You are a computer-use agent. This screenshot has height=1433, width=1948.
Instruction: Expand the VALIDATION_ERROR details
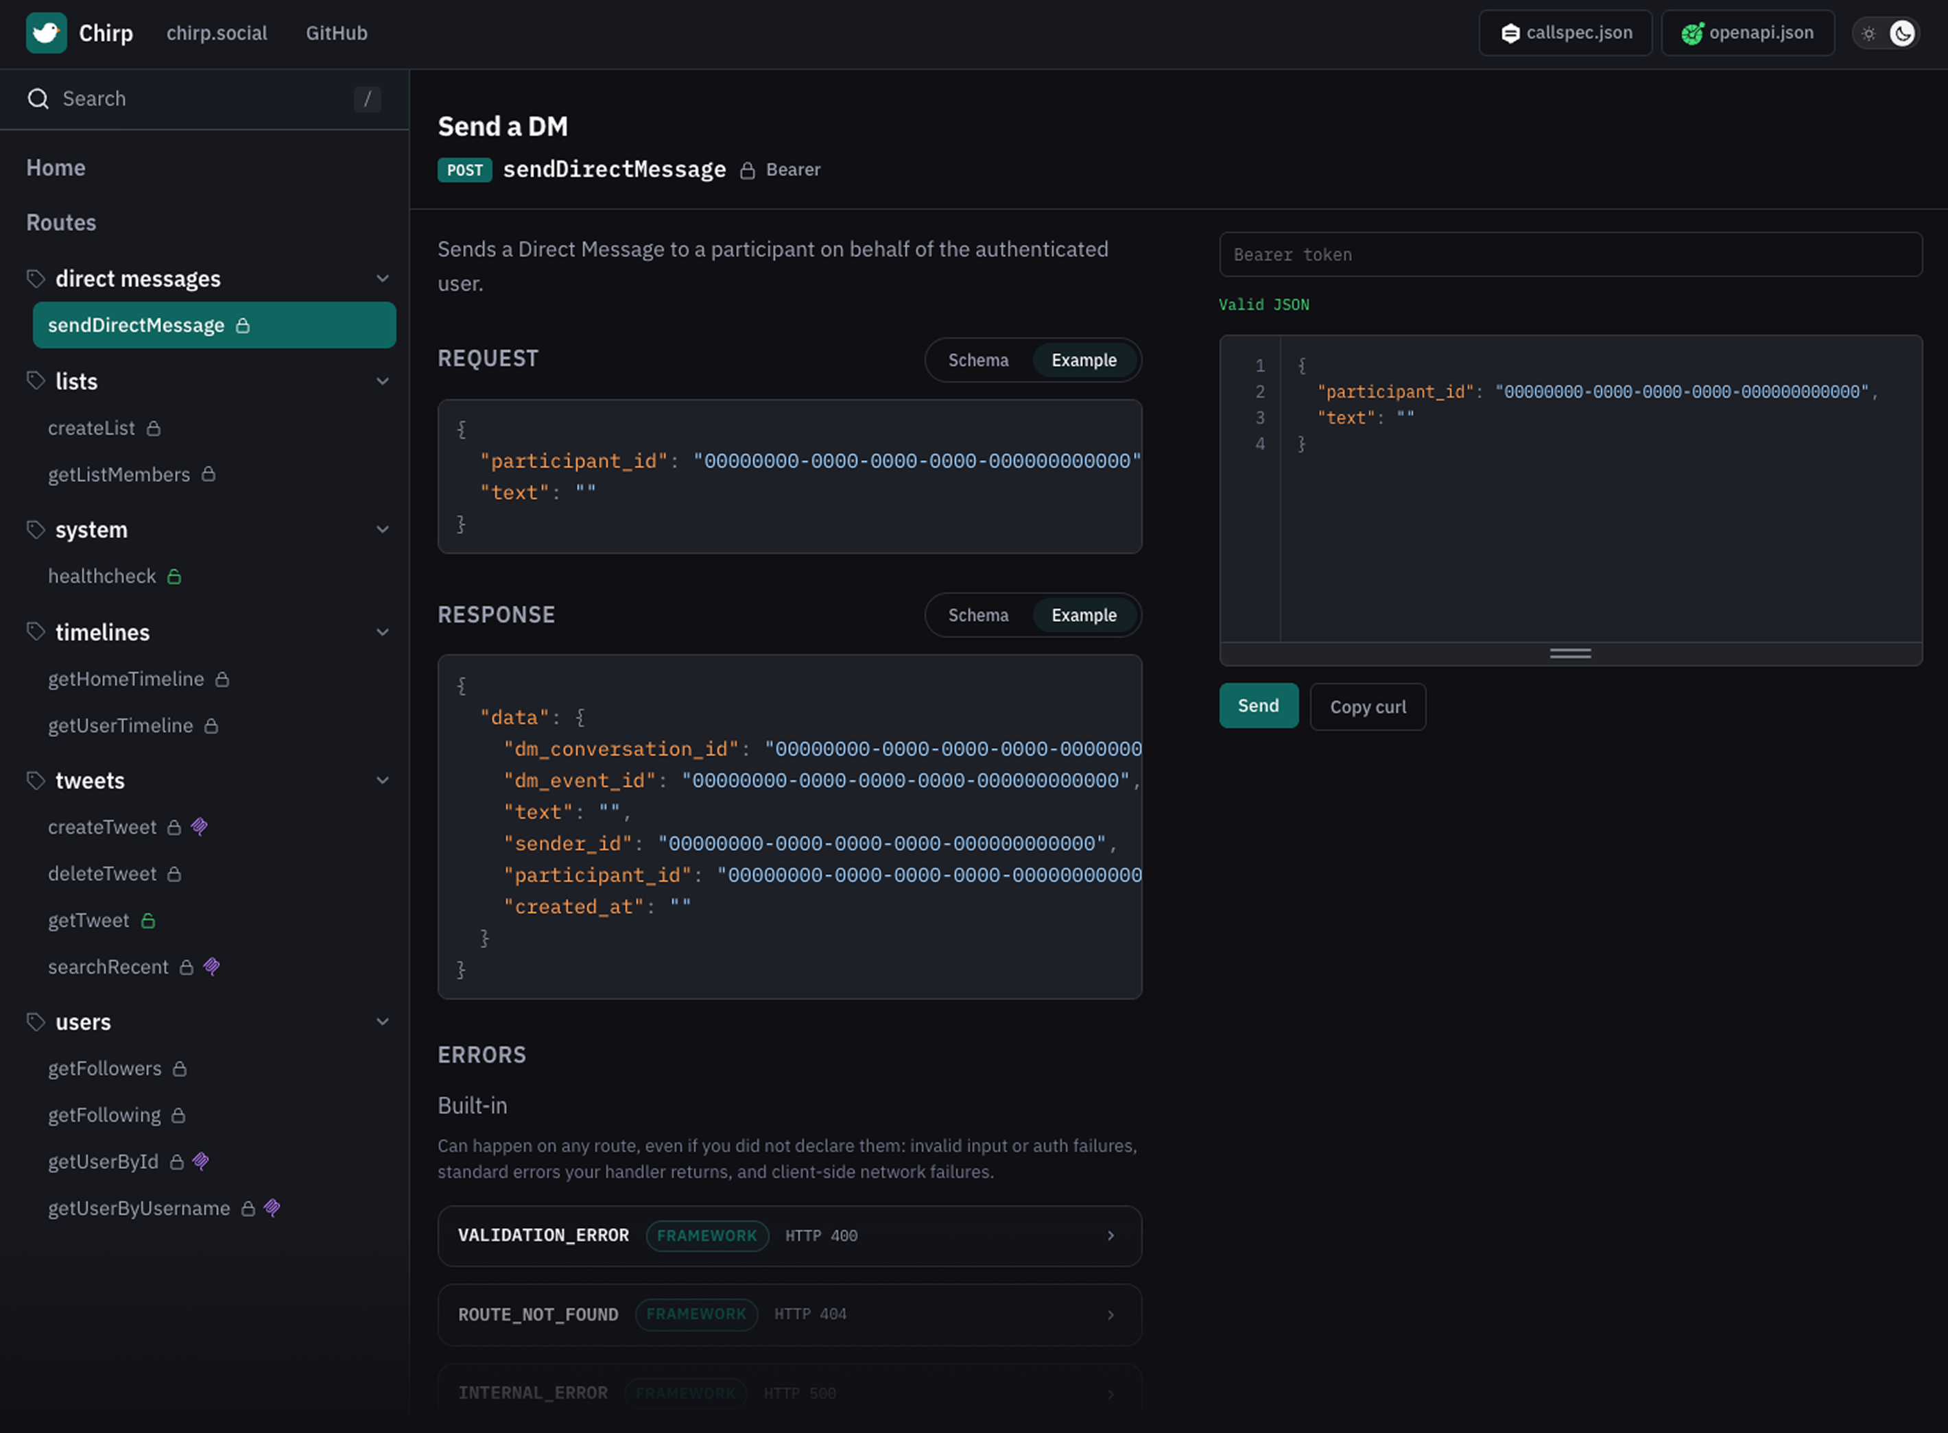tap(789, 1236)
